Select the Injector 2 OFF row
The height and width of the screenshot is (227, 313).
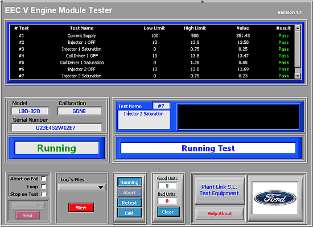tap(152, 69)
